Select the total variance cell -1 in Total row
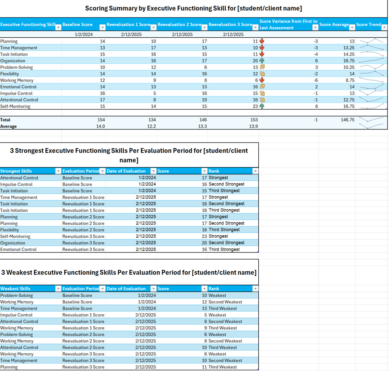 tap(289, 120)
